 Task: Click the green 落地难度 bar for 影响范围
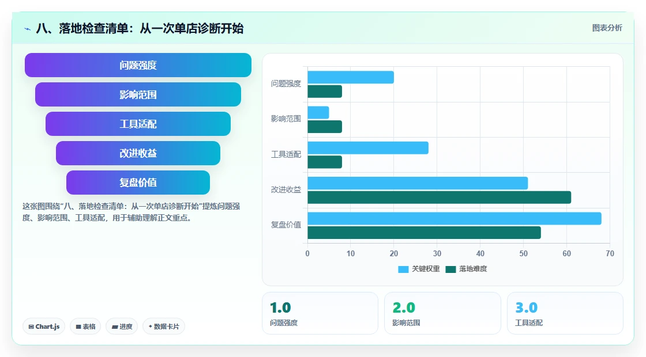pyautogui.click(x=325, y=127)
